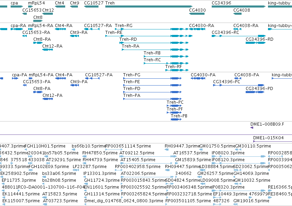Screen dimensions: 292x206
Task: Click the Treh-PD protein label
Action: tap(132, 89)
